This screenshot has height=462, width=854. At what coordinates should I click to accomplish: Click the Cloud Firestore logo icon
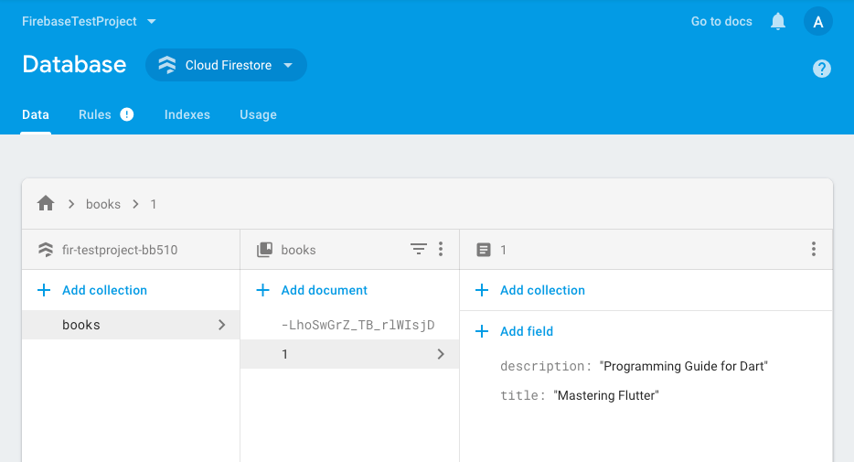[167, 65]
